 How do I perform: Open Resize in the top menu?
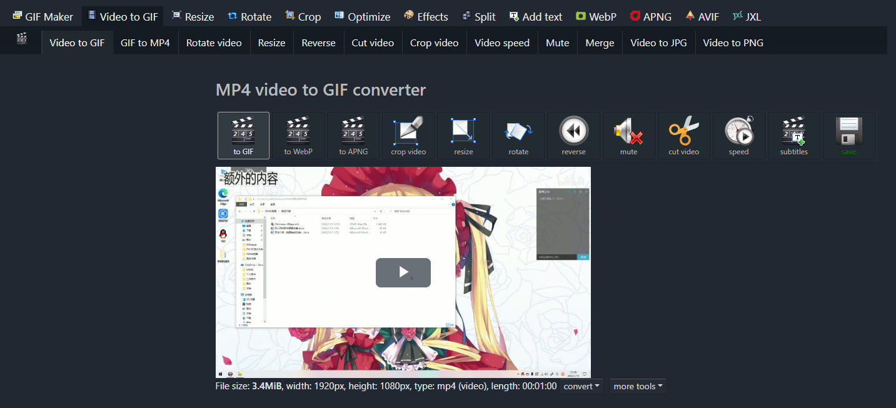(193, 17)
